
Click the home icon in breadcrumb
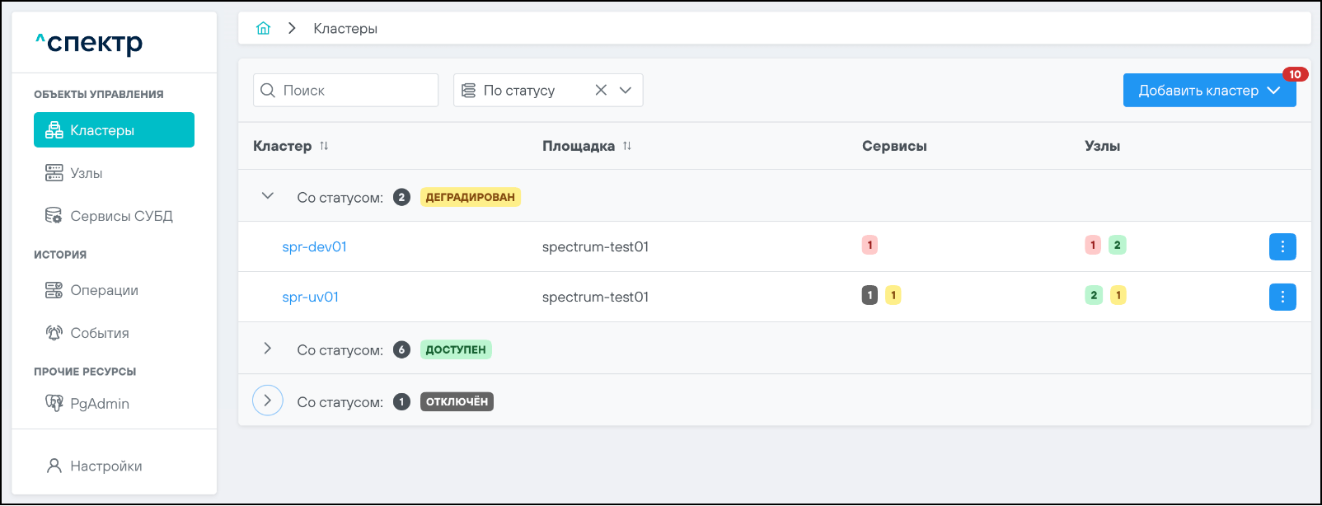[263, 28]
